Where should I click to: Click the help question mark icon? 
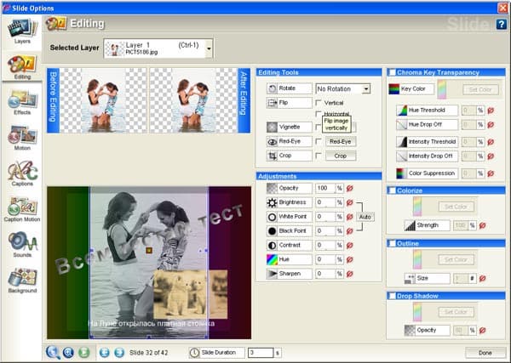[502, 24]
